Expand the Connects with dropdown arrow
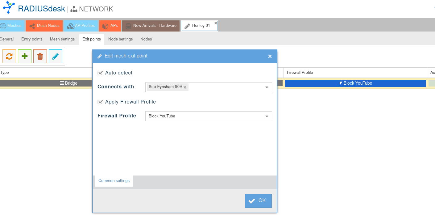The height and width of the screenshot is (220, 435). (267, 87)
